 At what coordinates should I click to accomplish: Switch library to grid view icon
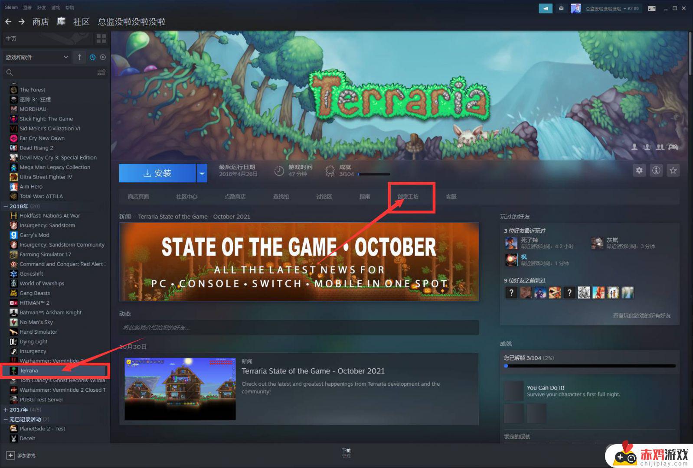(x=101, y=39)
